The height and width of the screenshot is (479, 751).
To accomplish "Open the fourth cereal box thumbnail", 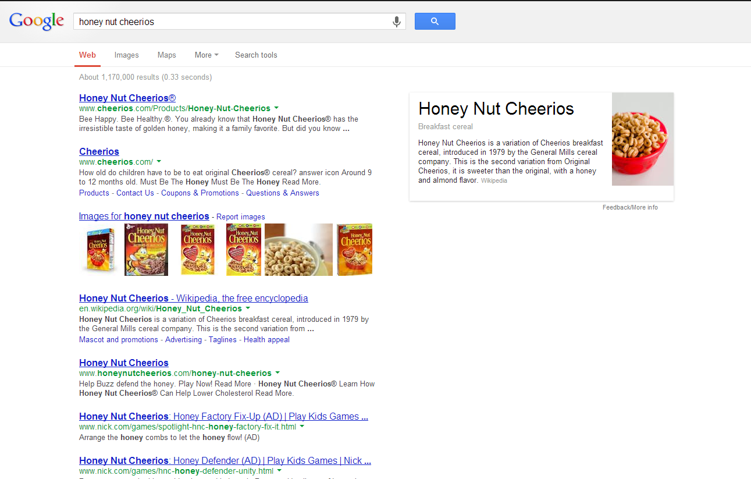I will (244, 250).
